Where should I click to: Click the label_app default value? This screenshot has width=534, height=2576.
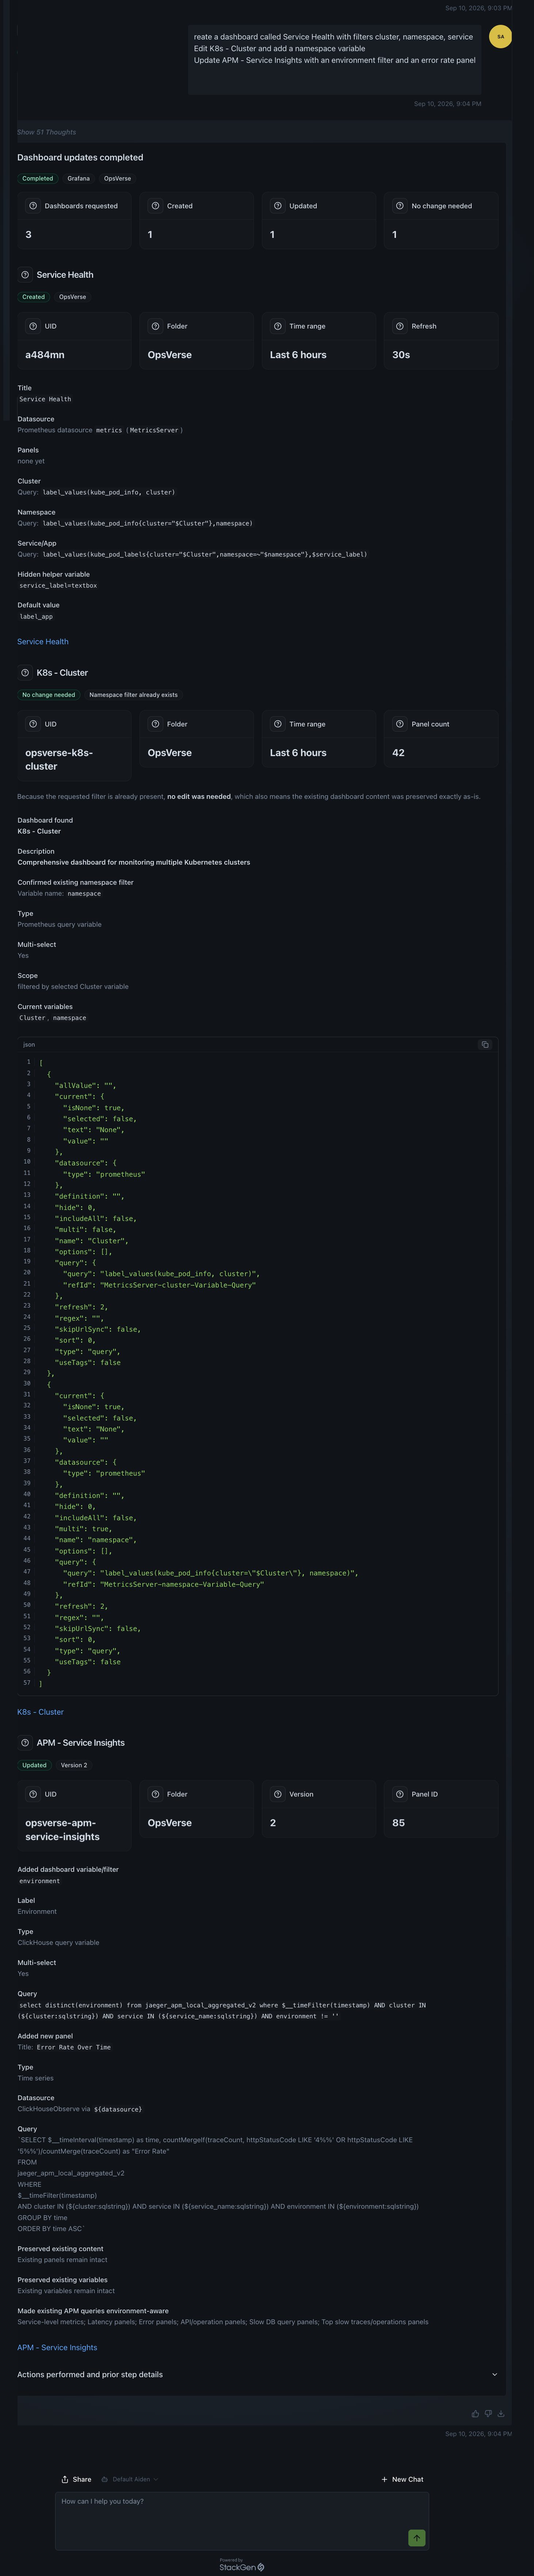[x=36, y=617]
